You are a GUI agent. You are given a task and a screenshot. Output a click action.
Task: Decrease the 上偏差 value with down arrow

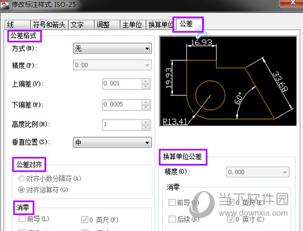146,86
